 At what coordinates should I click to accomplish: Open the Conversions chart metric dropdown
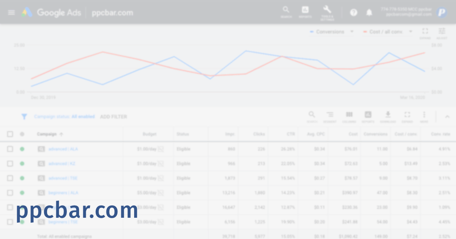tap(332, 32)
